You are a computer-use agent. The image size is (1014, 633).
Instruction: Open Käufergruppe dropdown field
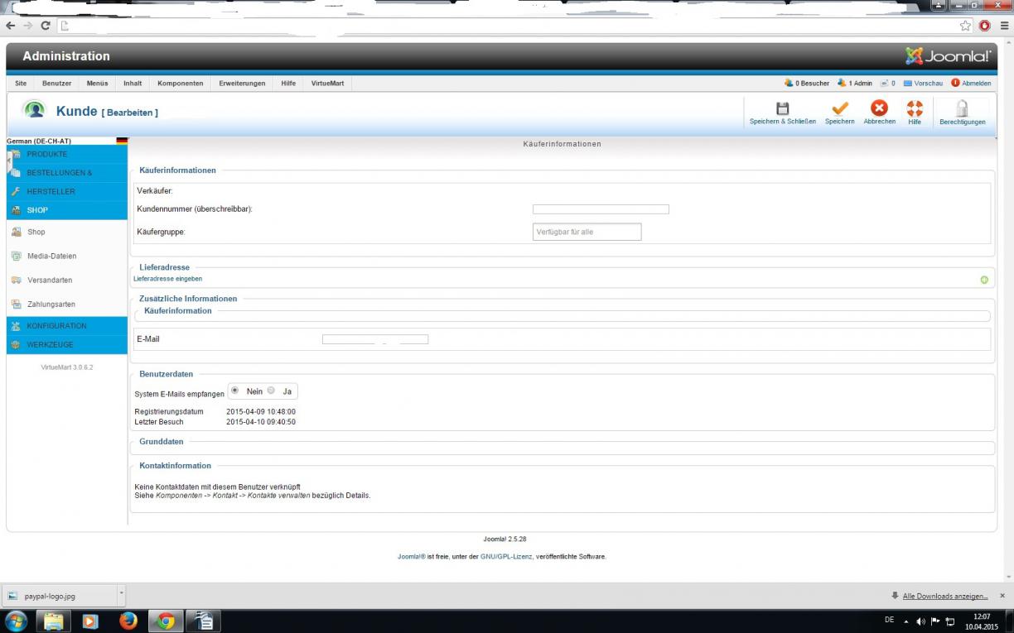click(x=587, y=232)
